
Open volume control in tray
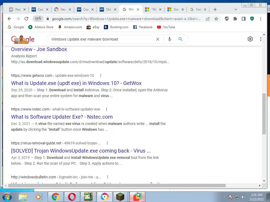tap(243, 197)
